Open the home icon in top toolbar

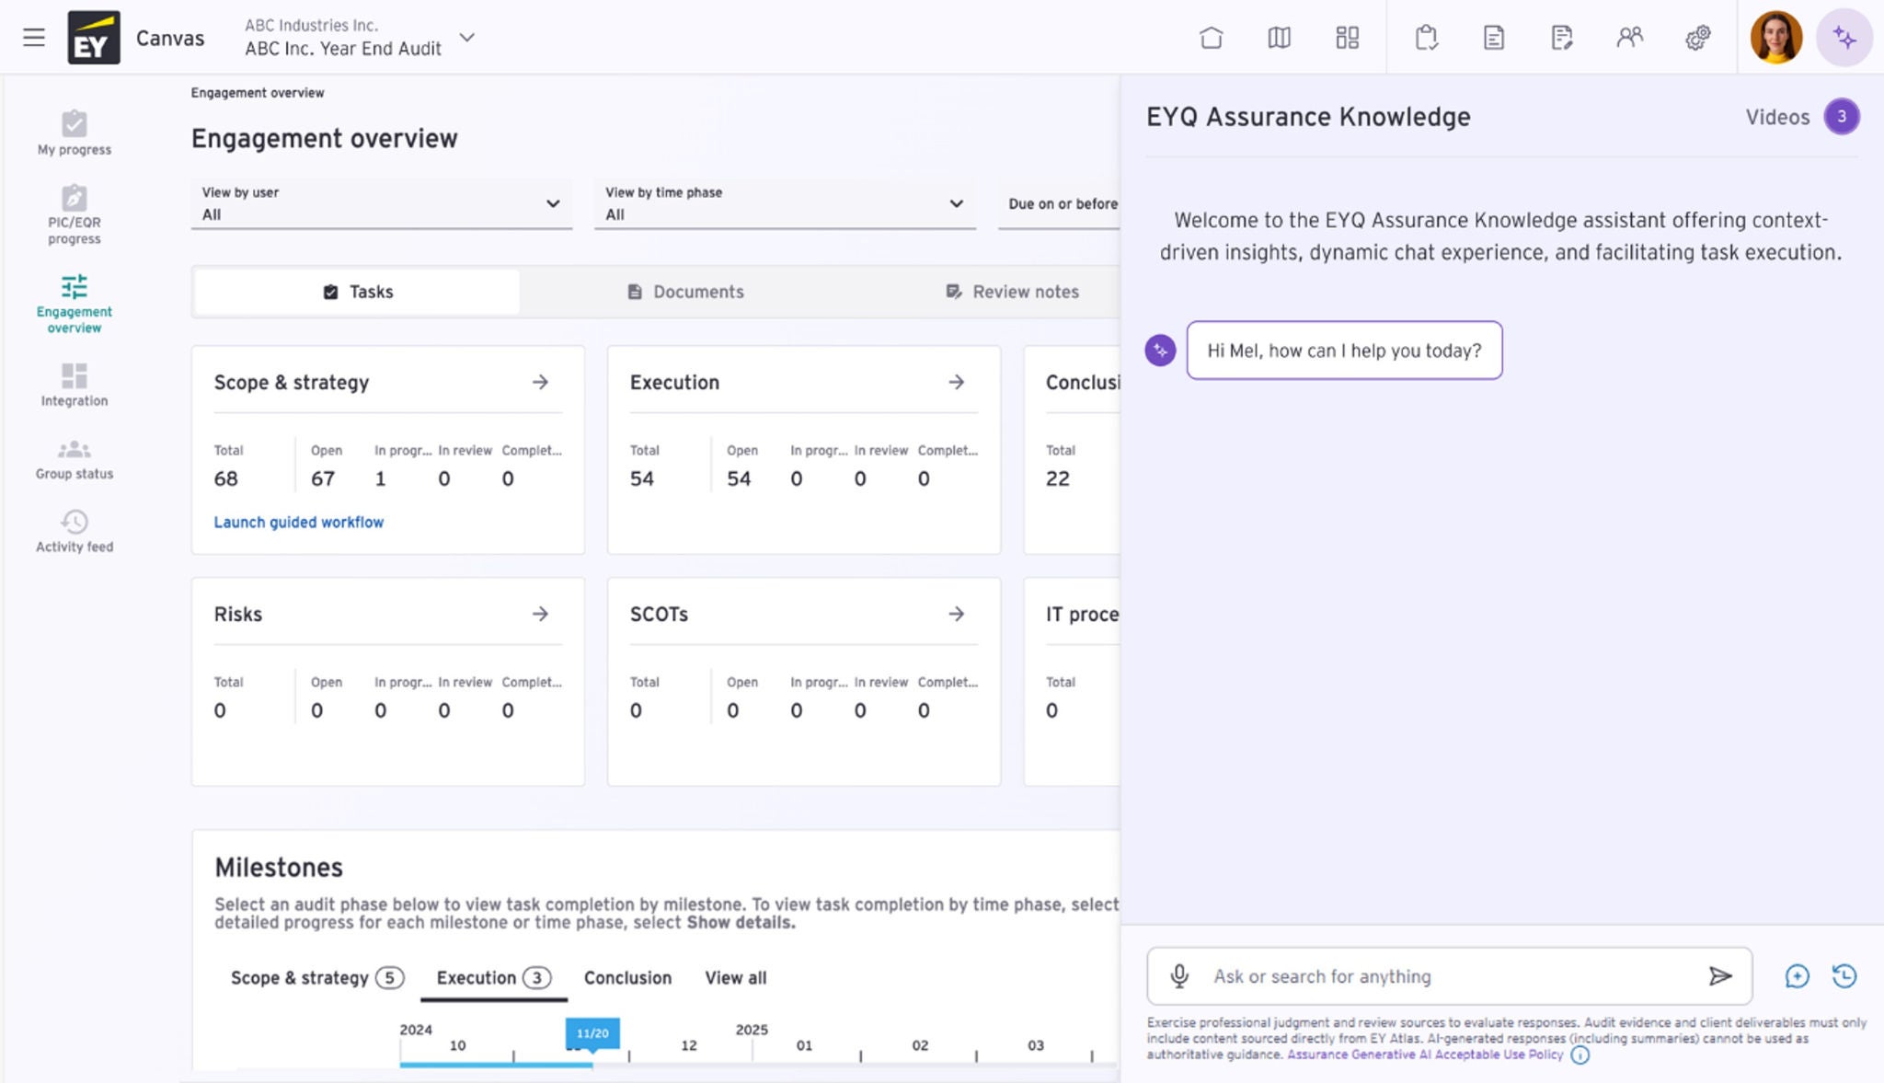1211,38
